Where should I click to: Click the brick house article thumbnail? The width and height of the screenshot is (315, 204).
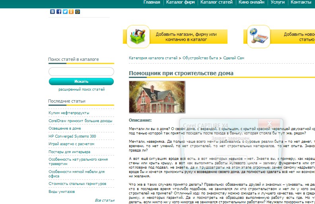[157, 97]
